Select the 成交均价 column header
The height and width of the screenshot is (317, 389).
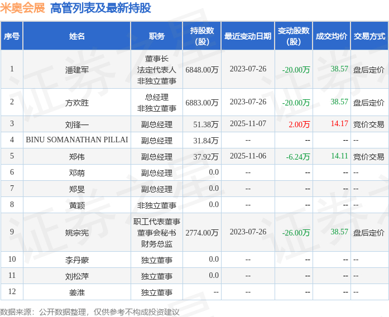click(x=332, y=36)
